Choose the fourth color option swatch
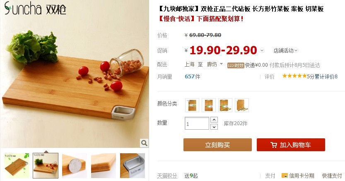The width and height of the screenshot is (345, 181). [x=242, y=105]
